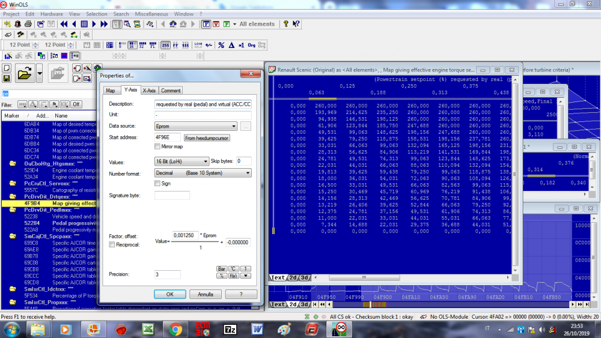The image size is (601, 338).
Task: Jump to first map with double-left arrow
Action: pos(64,24)
